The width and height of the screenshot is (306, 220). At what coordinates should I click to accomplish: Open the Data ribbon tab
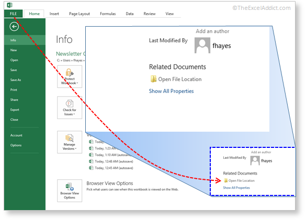[130, 14]
